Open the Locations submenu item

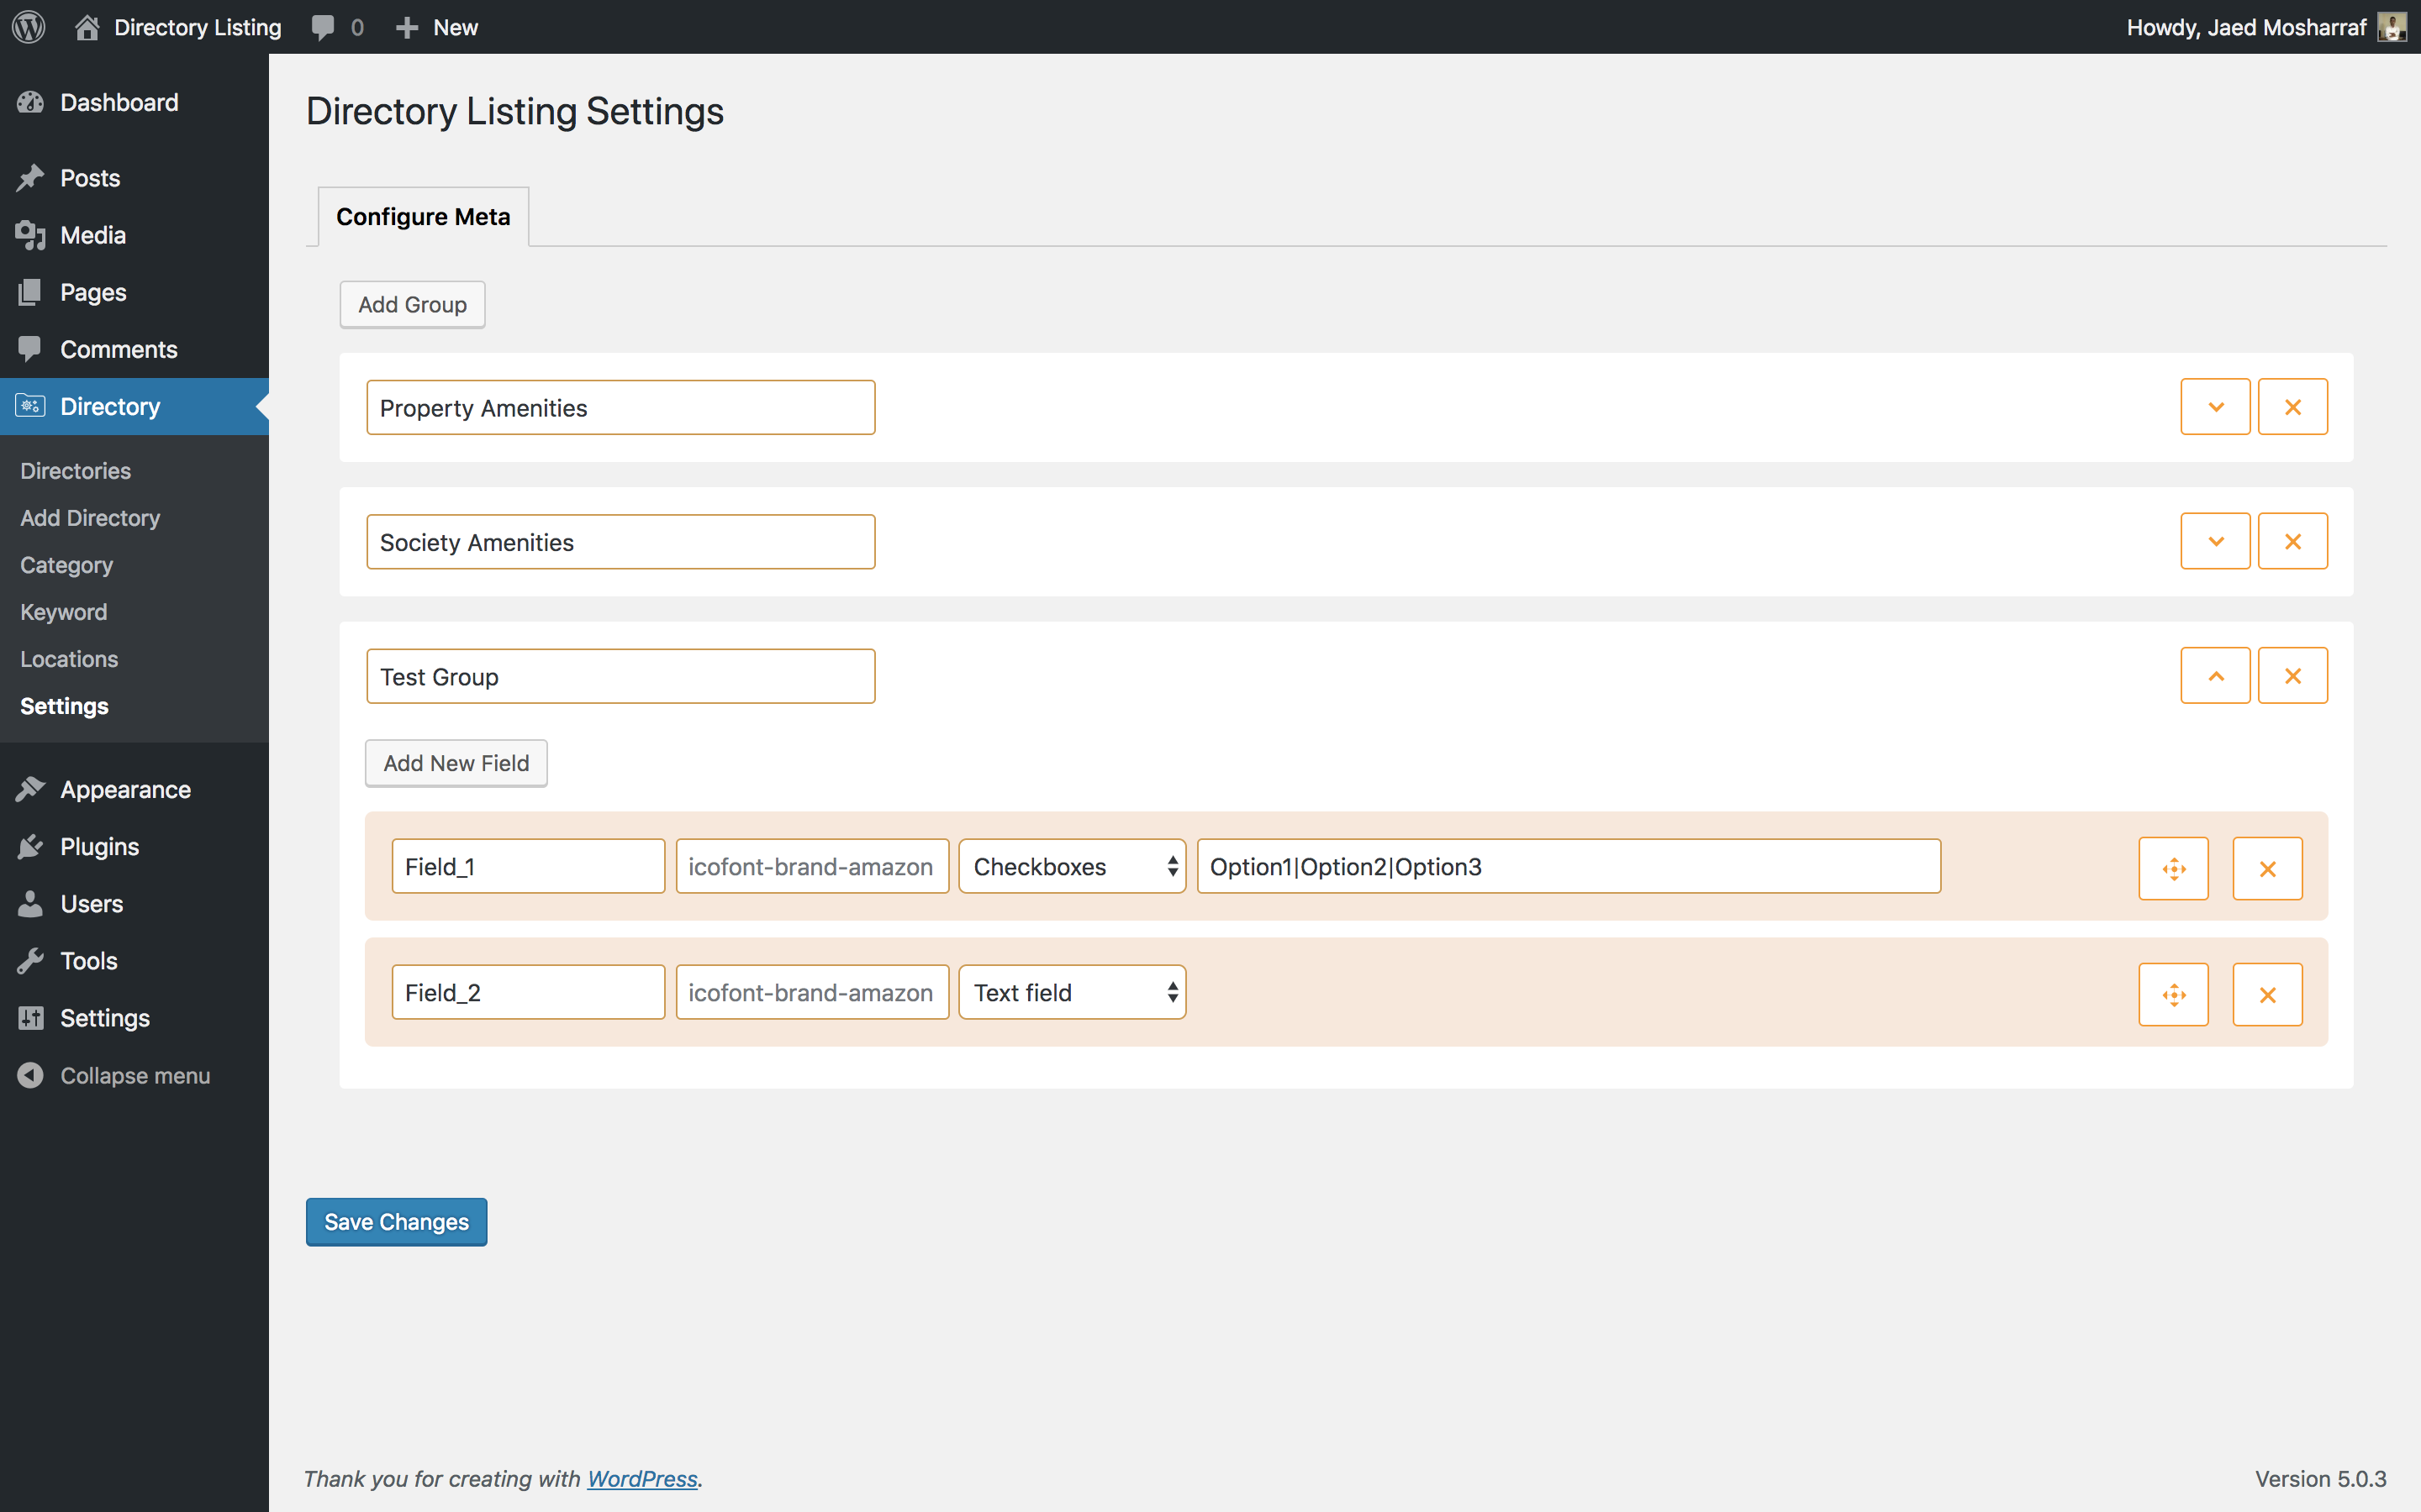[69, 659]
